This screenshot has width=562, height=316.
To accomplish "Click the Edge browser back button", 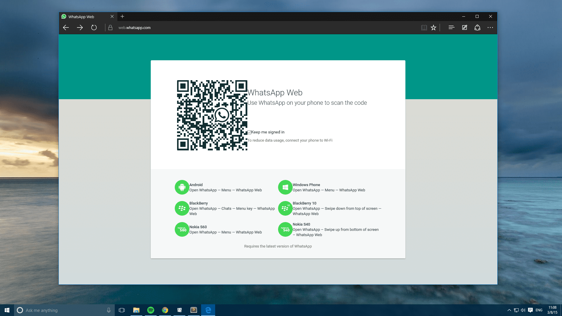I will [x=66, y=28].
